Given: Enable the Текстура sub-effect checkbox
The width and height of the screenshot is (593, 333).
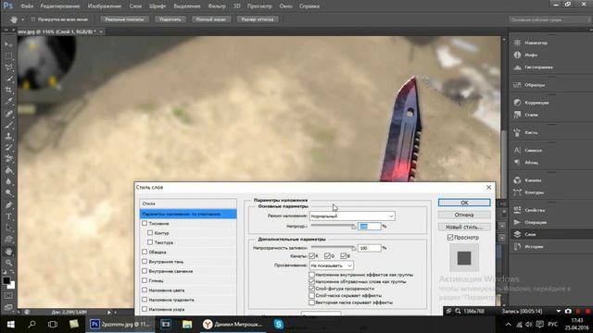Looking at the screenshot, I should tap(150, 242).
